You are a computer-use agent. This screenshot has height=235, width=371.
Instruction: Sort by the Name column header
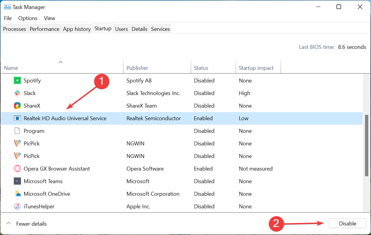[62, 66]
